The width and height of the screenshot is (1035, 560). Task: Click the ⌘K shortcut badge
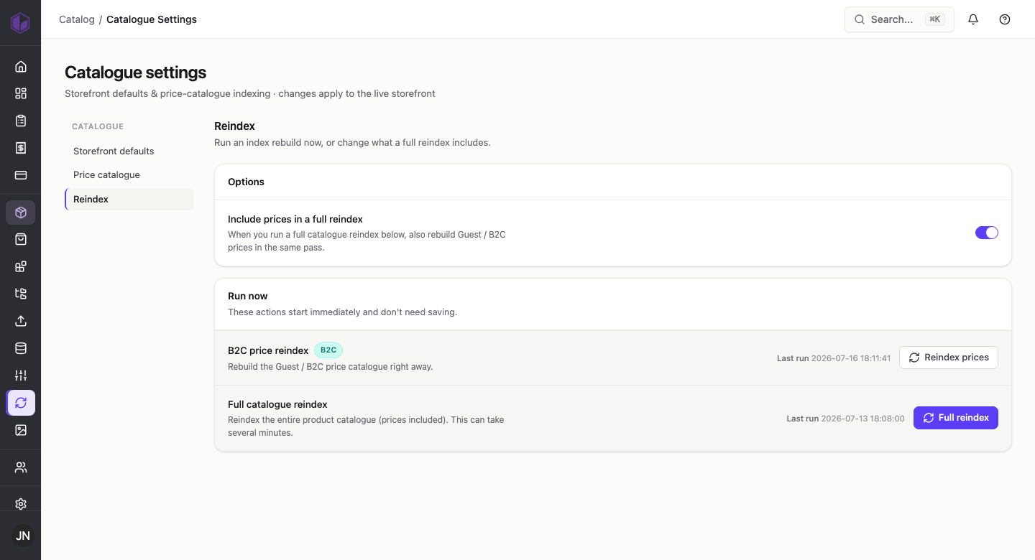point(935,19)
